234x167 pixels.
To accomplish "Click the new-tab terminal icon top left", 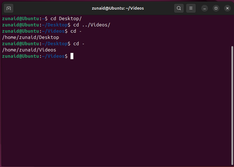I will [8, 8].
